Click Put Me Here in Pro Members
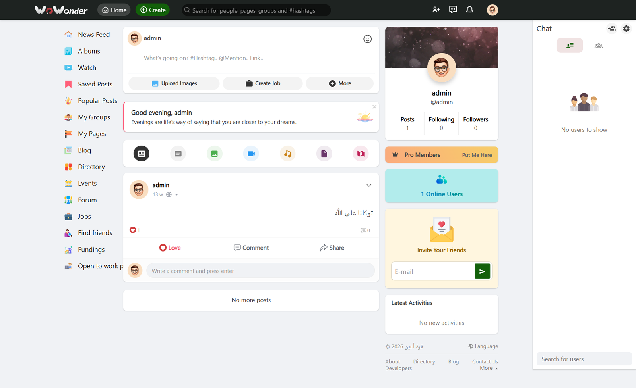This screenshot has height=388, width=636. (x=477, y=155)
